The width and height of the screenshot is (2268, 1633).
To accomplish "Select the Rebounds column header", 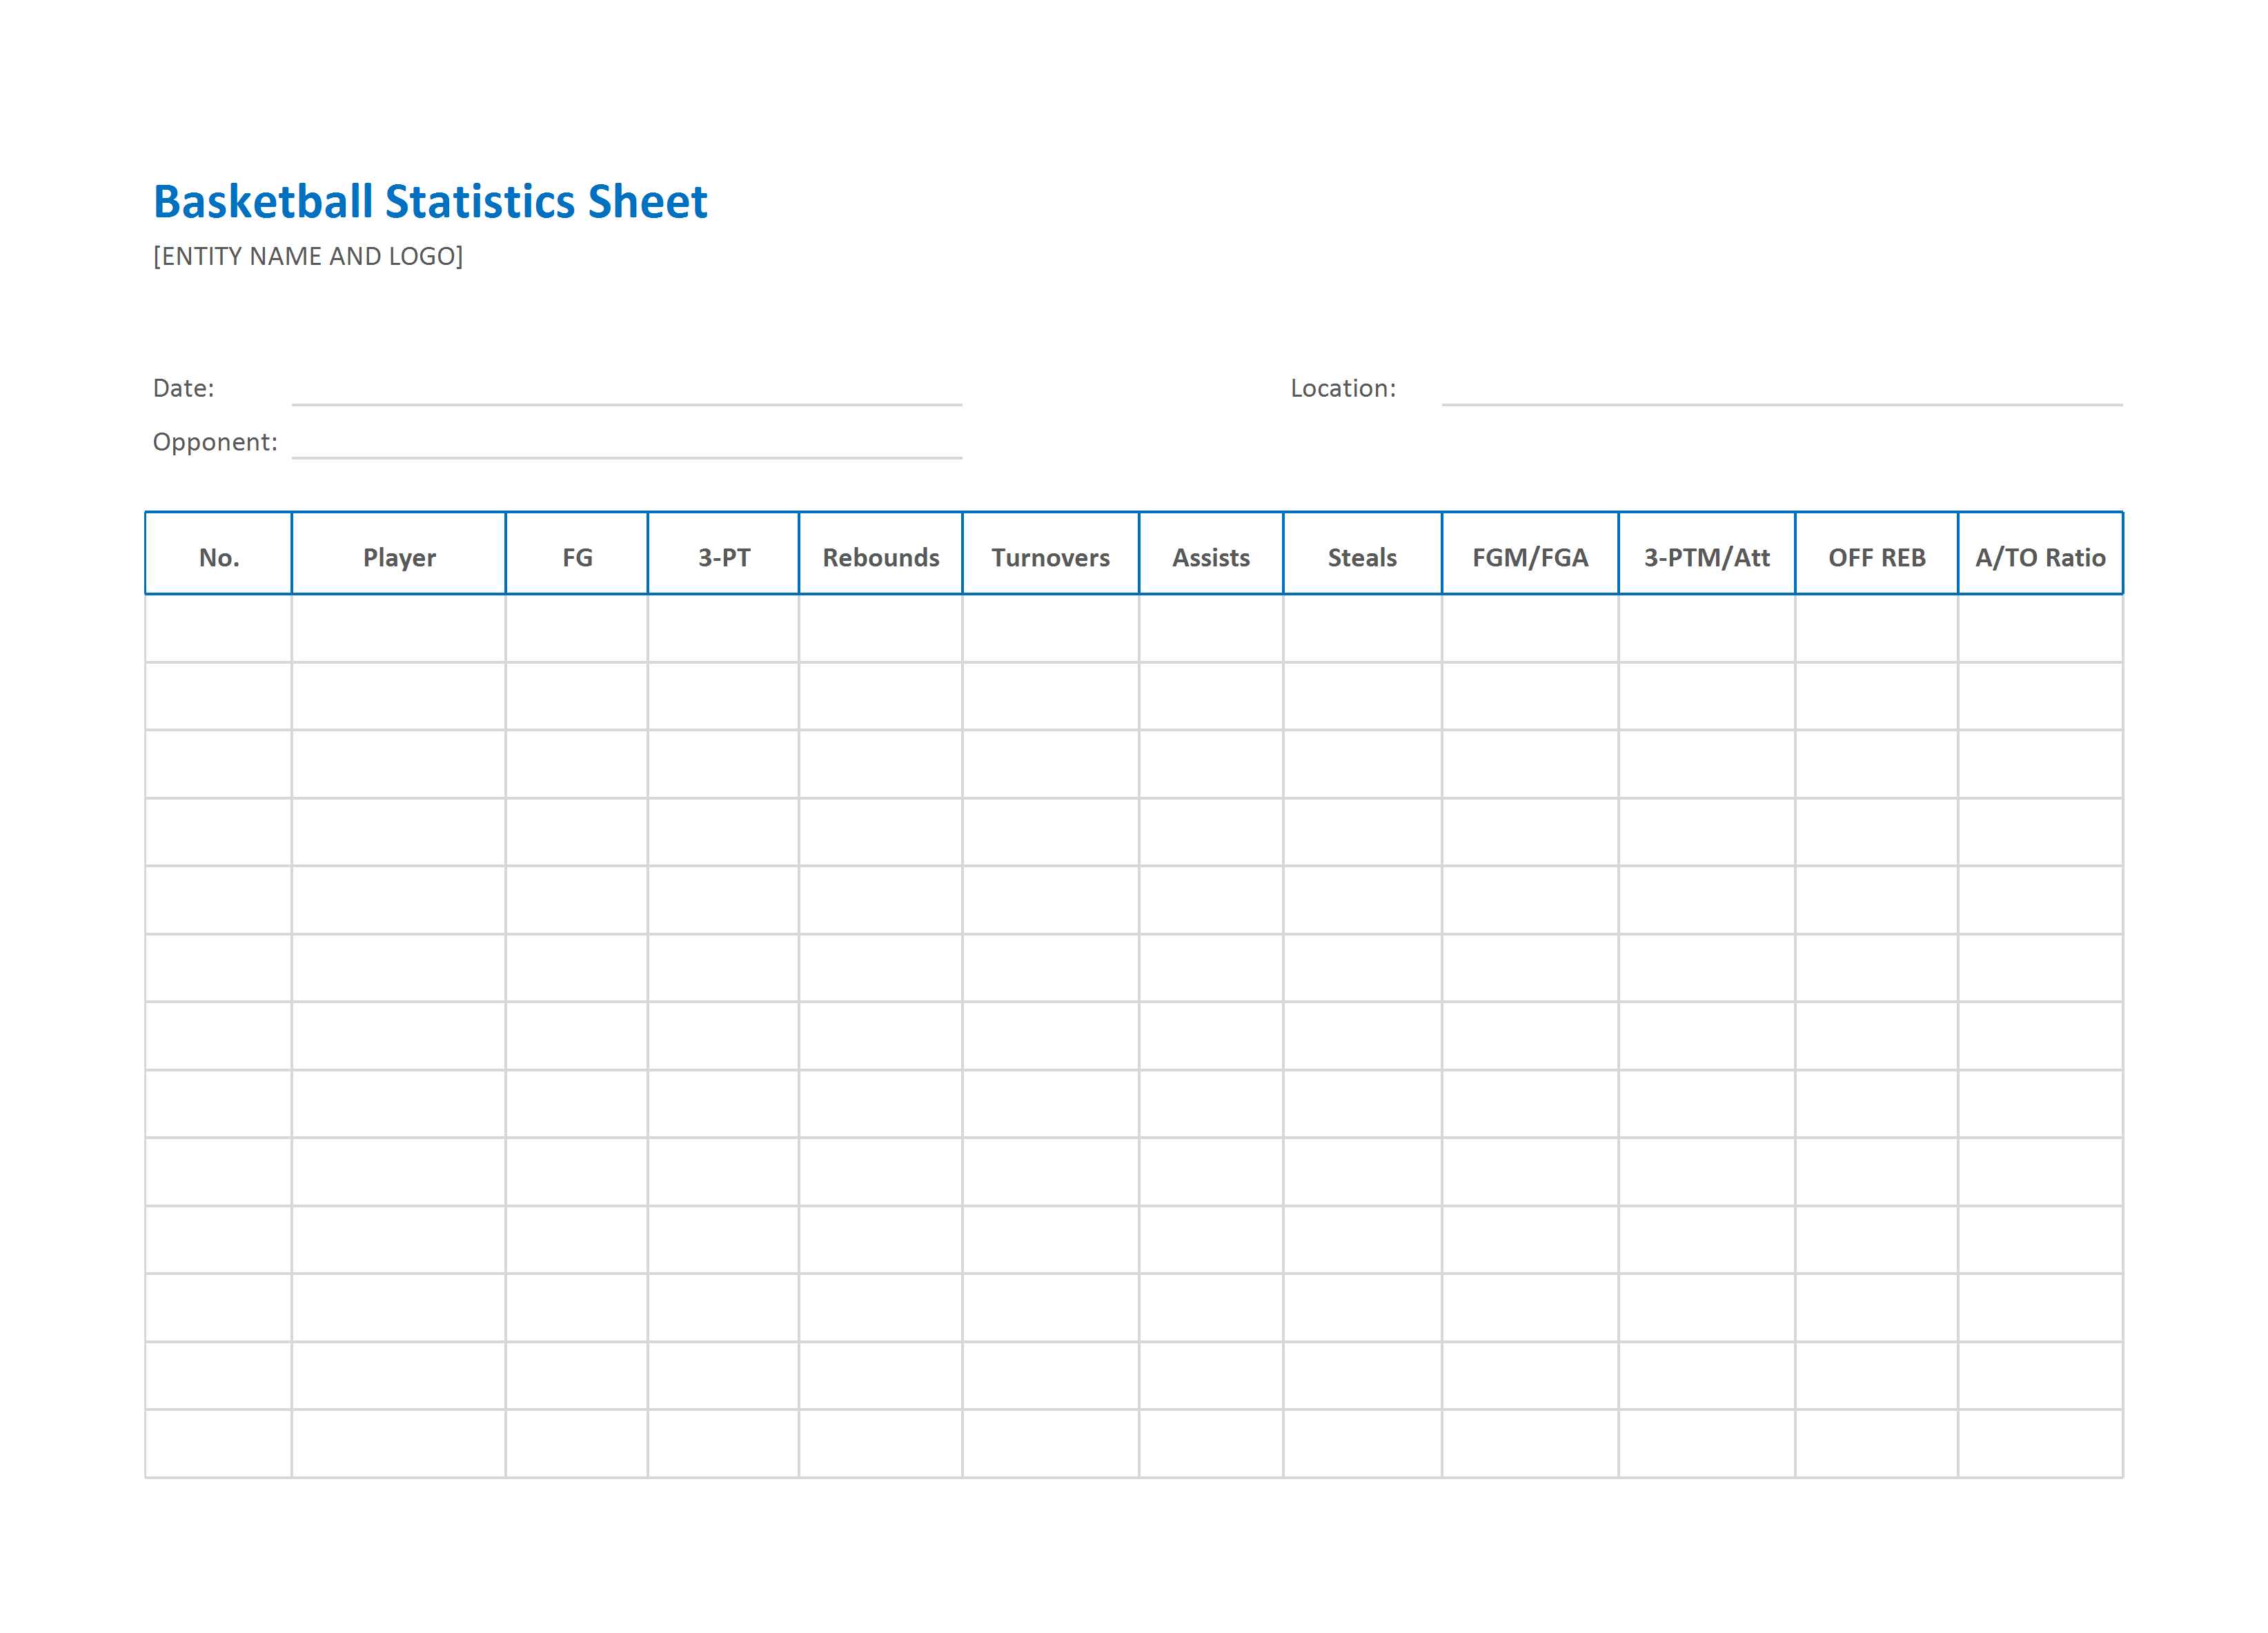I will pyautogui.click(x=881, y=554).
